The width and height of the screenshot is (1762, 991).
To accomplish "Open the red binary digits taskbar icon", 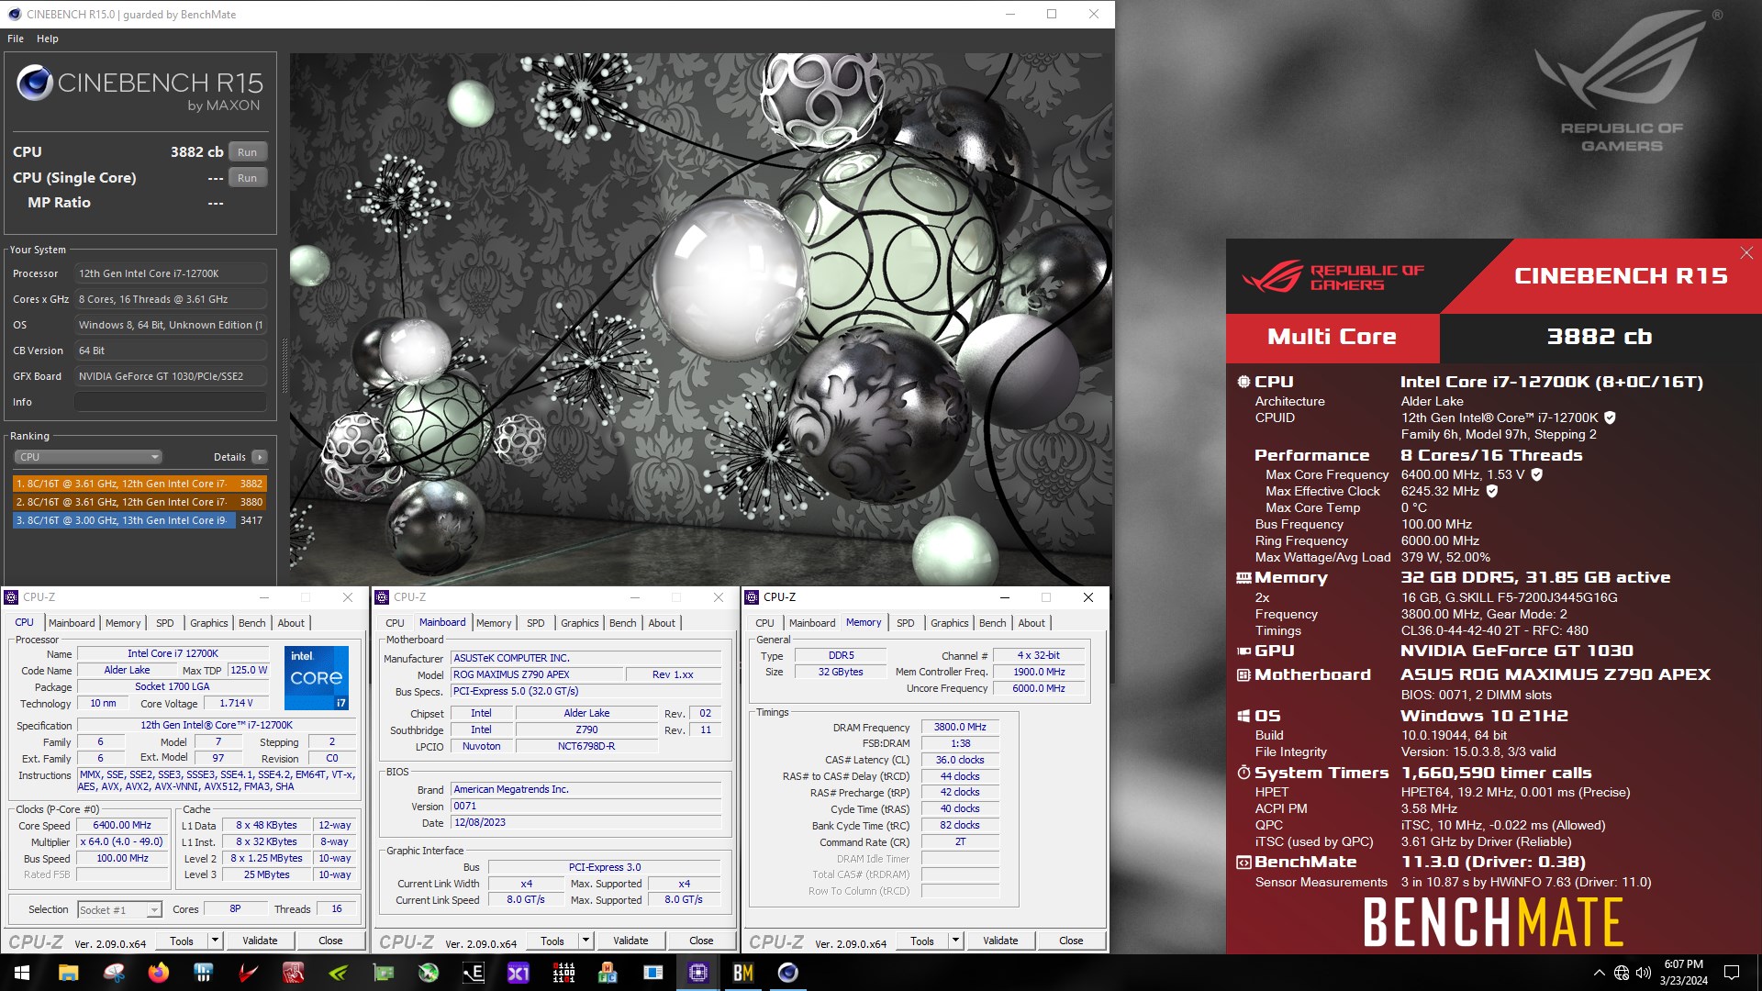I will (x=563, y=973).
